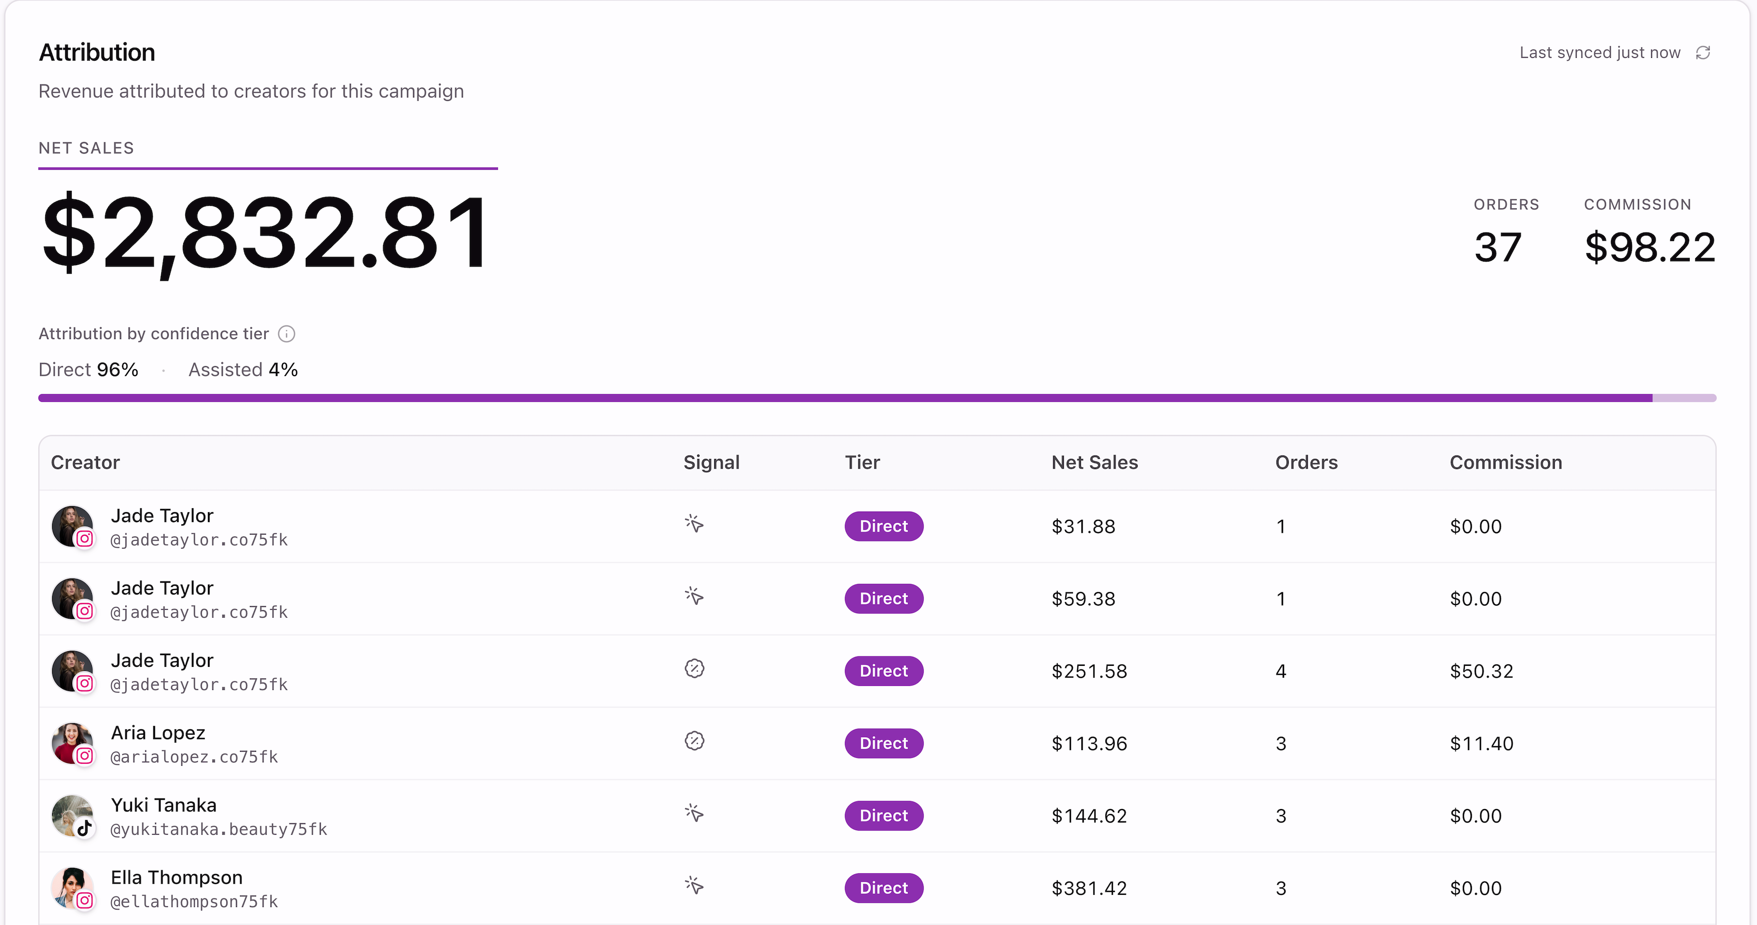Click the Direct tier badge for Ella Thompson
Screen dimensions: 1757x925
tap(884, 887)
